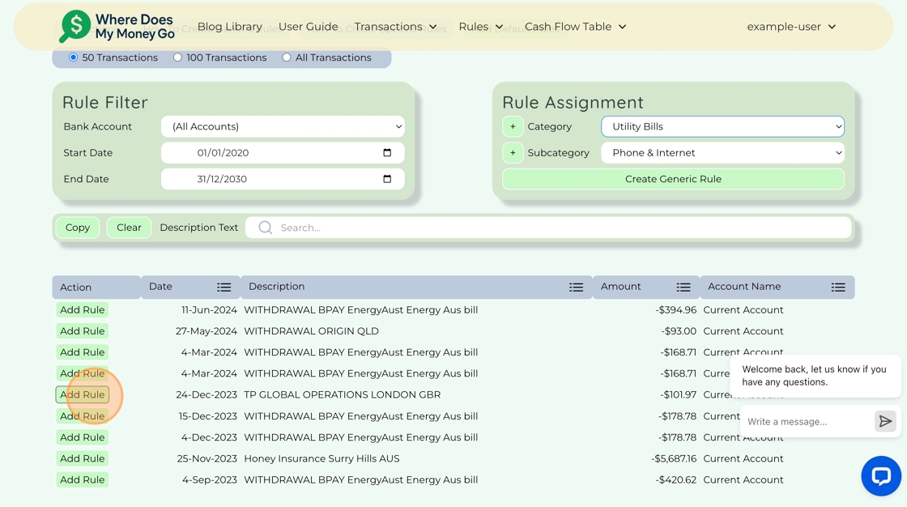Add a new Subcategory with plus button
907x507 pixels.
[x=513, y=153]
